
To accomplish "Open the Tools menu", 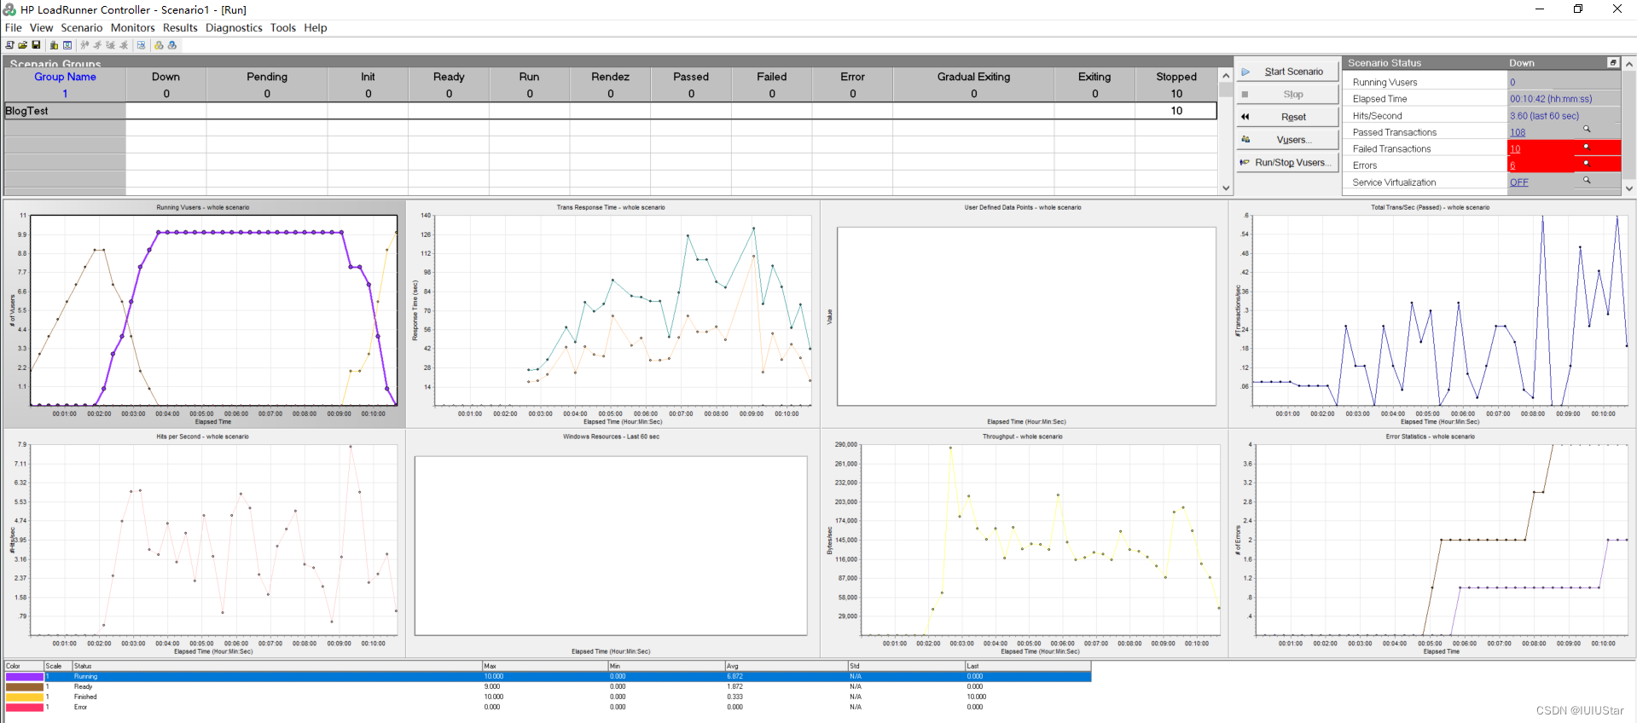I will [x=283, y=27].
